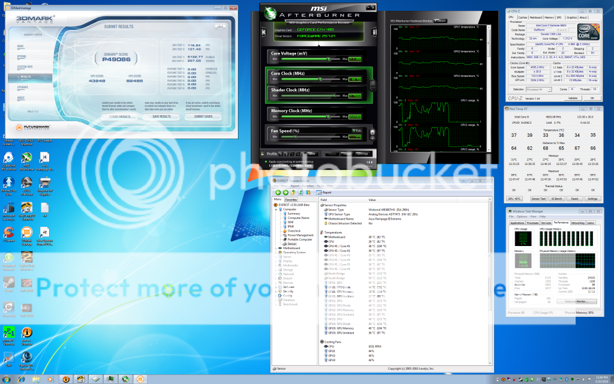
Task: Click SUBMIT SAVED in 3DMark Vantage
Action: [203, 116]
